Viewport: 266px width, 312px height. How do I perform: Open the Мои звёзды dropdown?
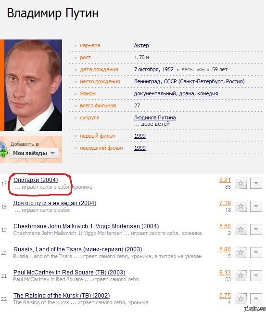[x=34, y=153]
